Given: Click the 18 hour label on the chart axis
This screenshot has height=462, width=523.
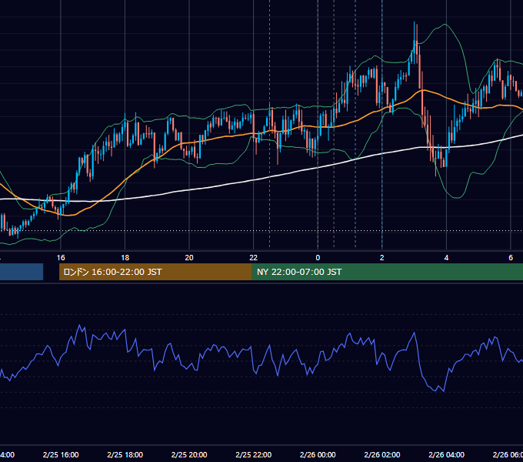Looking at the screenshot, I should point(125,258).
